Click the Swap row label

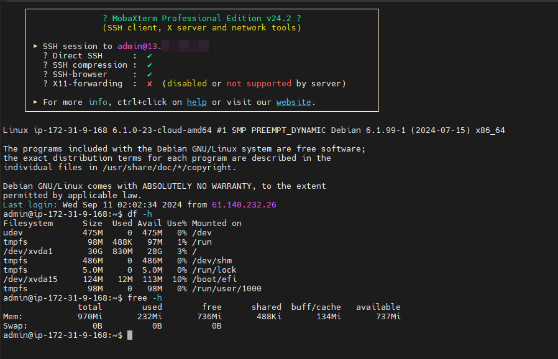tap(16, 325)
